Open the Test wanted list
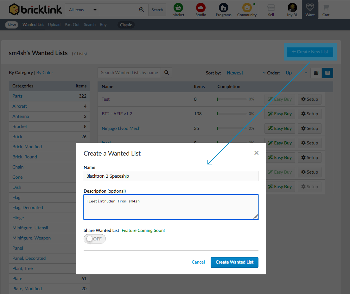This screenshot has width=350, height=294. tap(105, 99)
